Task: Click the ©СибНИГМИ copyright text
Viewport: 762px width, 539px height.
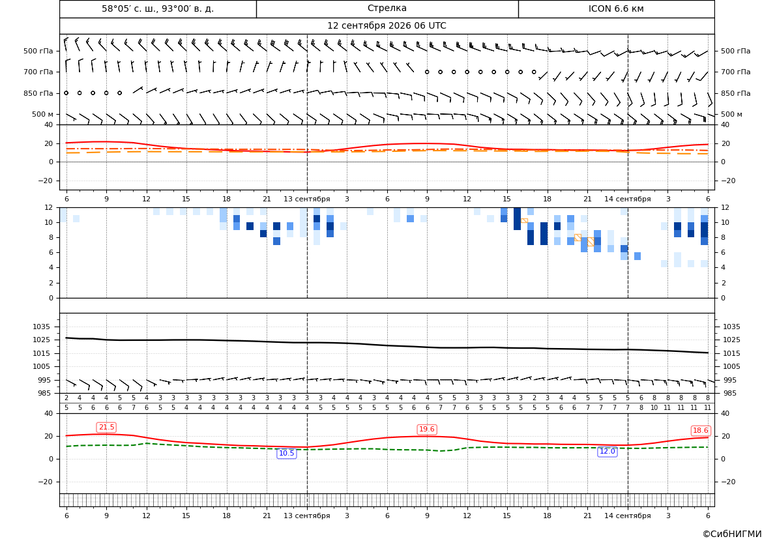Action: (x=731, y=534)
